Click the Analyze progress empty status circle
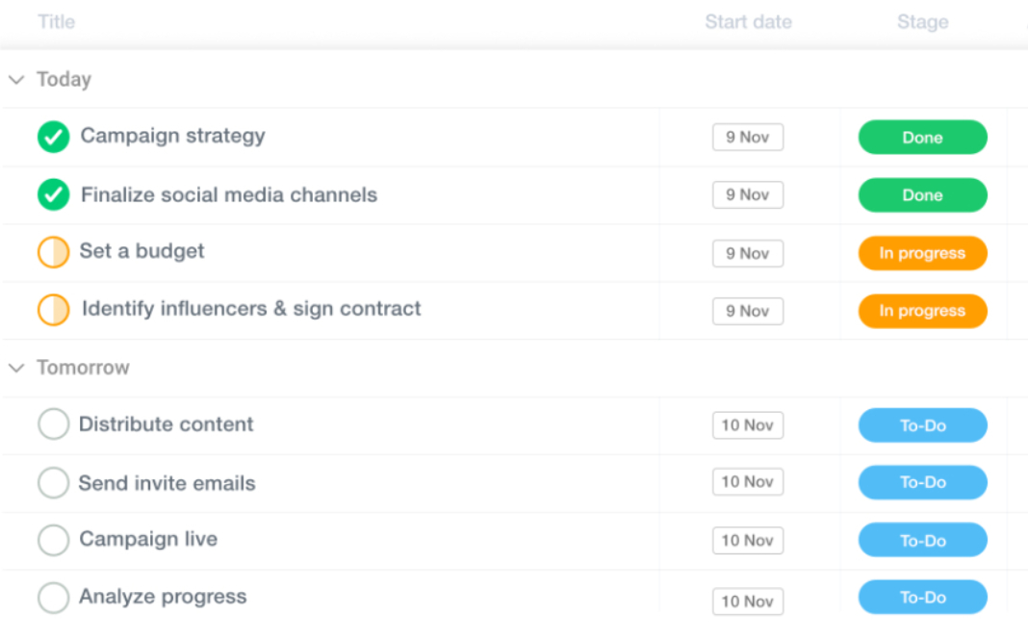The height and width of the screenshot is (641, 1028). 53,598
